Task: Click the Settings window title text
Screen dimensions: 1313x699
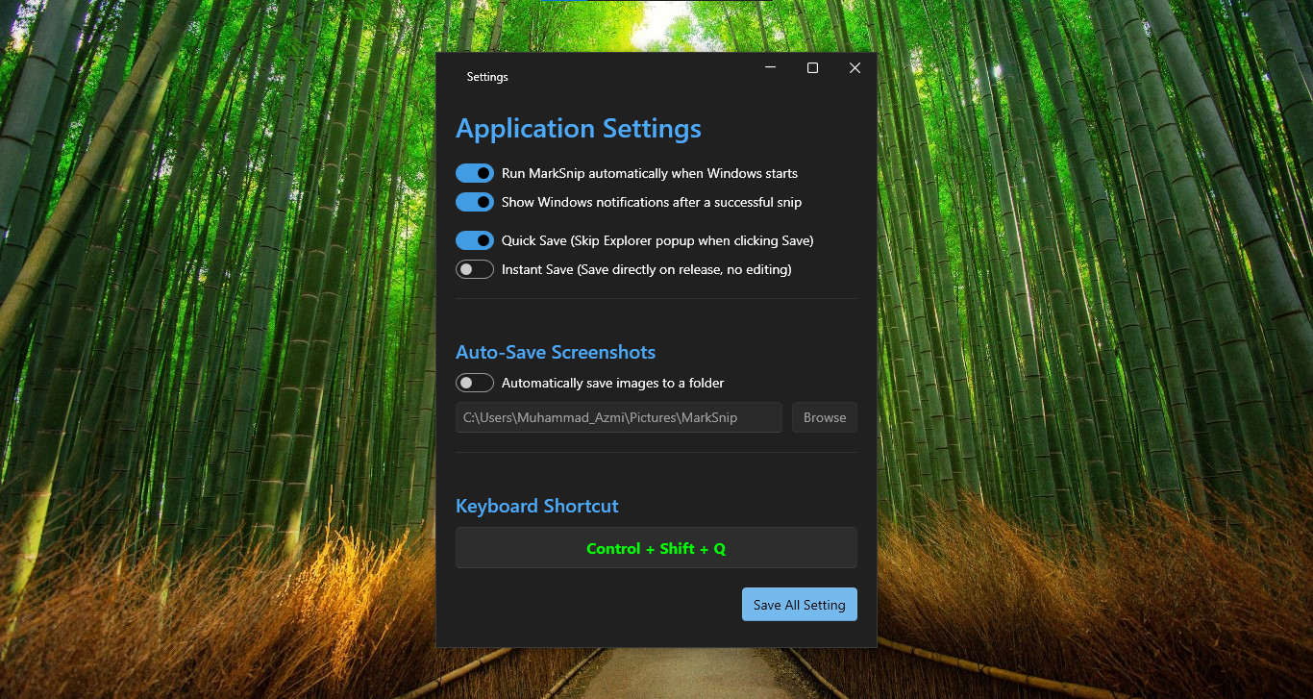Action: [487, 77]
